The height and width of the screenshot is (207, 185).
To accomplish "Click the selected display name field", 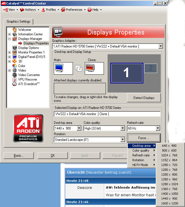I will [107, 114].
